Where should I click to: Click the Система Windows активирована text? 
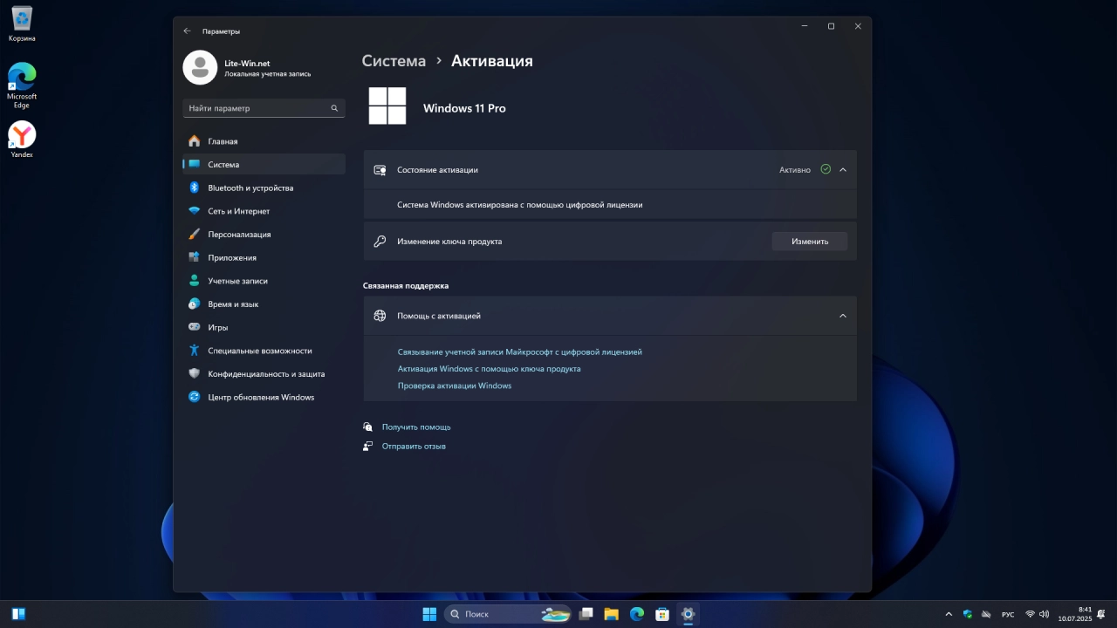520,205
